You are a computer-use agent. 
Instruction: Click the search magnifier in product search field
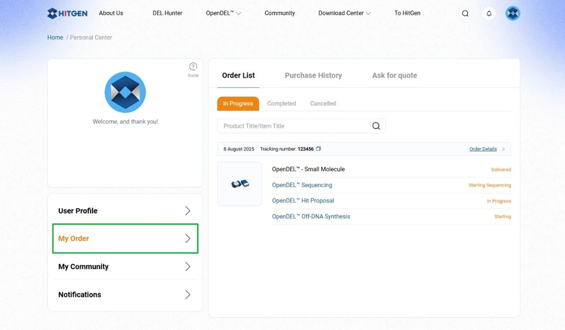tap(376, 126)
